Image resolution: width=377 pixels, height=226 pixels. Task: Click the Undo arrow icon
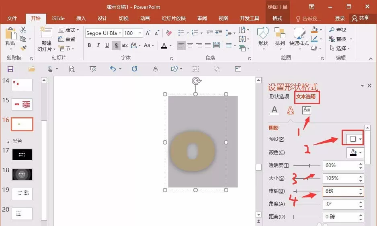(113, 69)
